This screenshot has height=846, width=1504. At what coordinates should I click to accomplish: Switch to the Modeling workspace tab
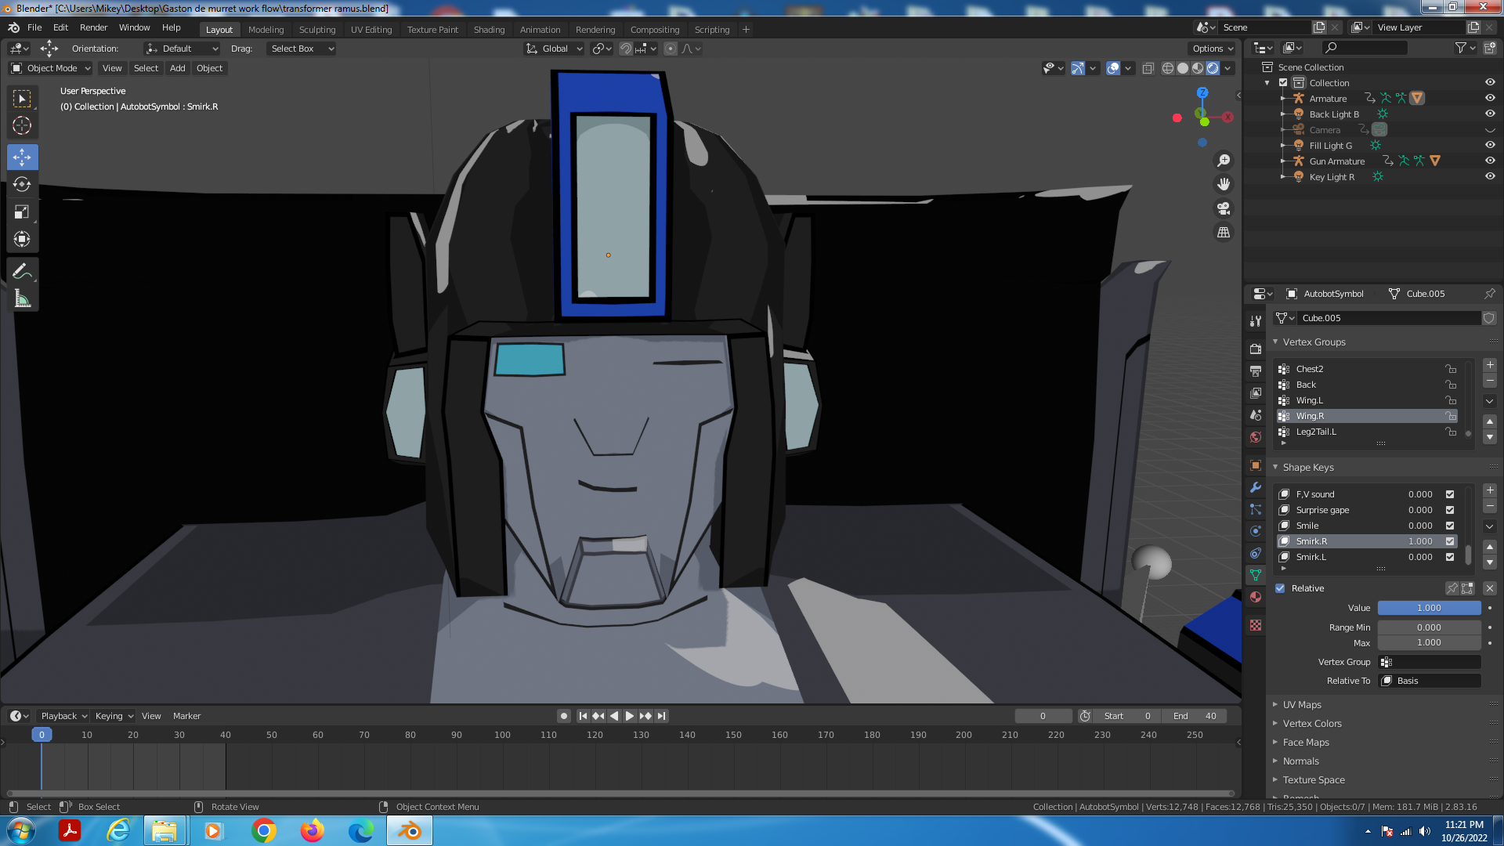click(266, 30)
